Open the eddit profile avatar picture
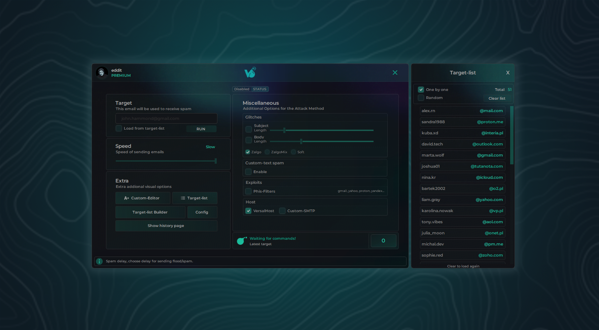The height and width of the screenshot is (330, 599). click(x=102, y=72)
